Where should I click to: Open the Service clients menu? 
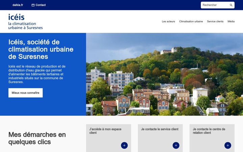coord(215,21)
